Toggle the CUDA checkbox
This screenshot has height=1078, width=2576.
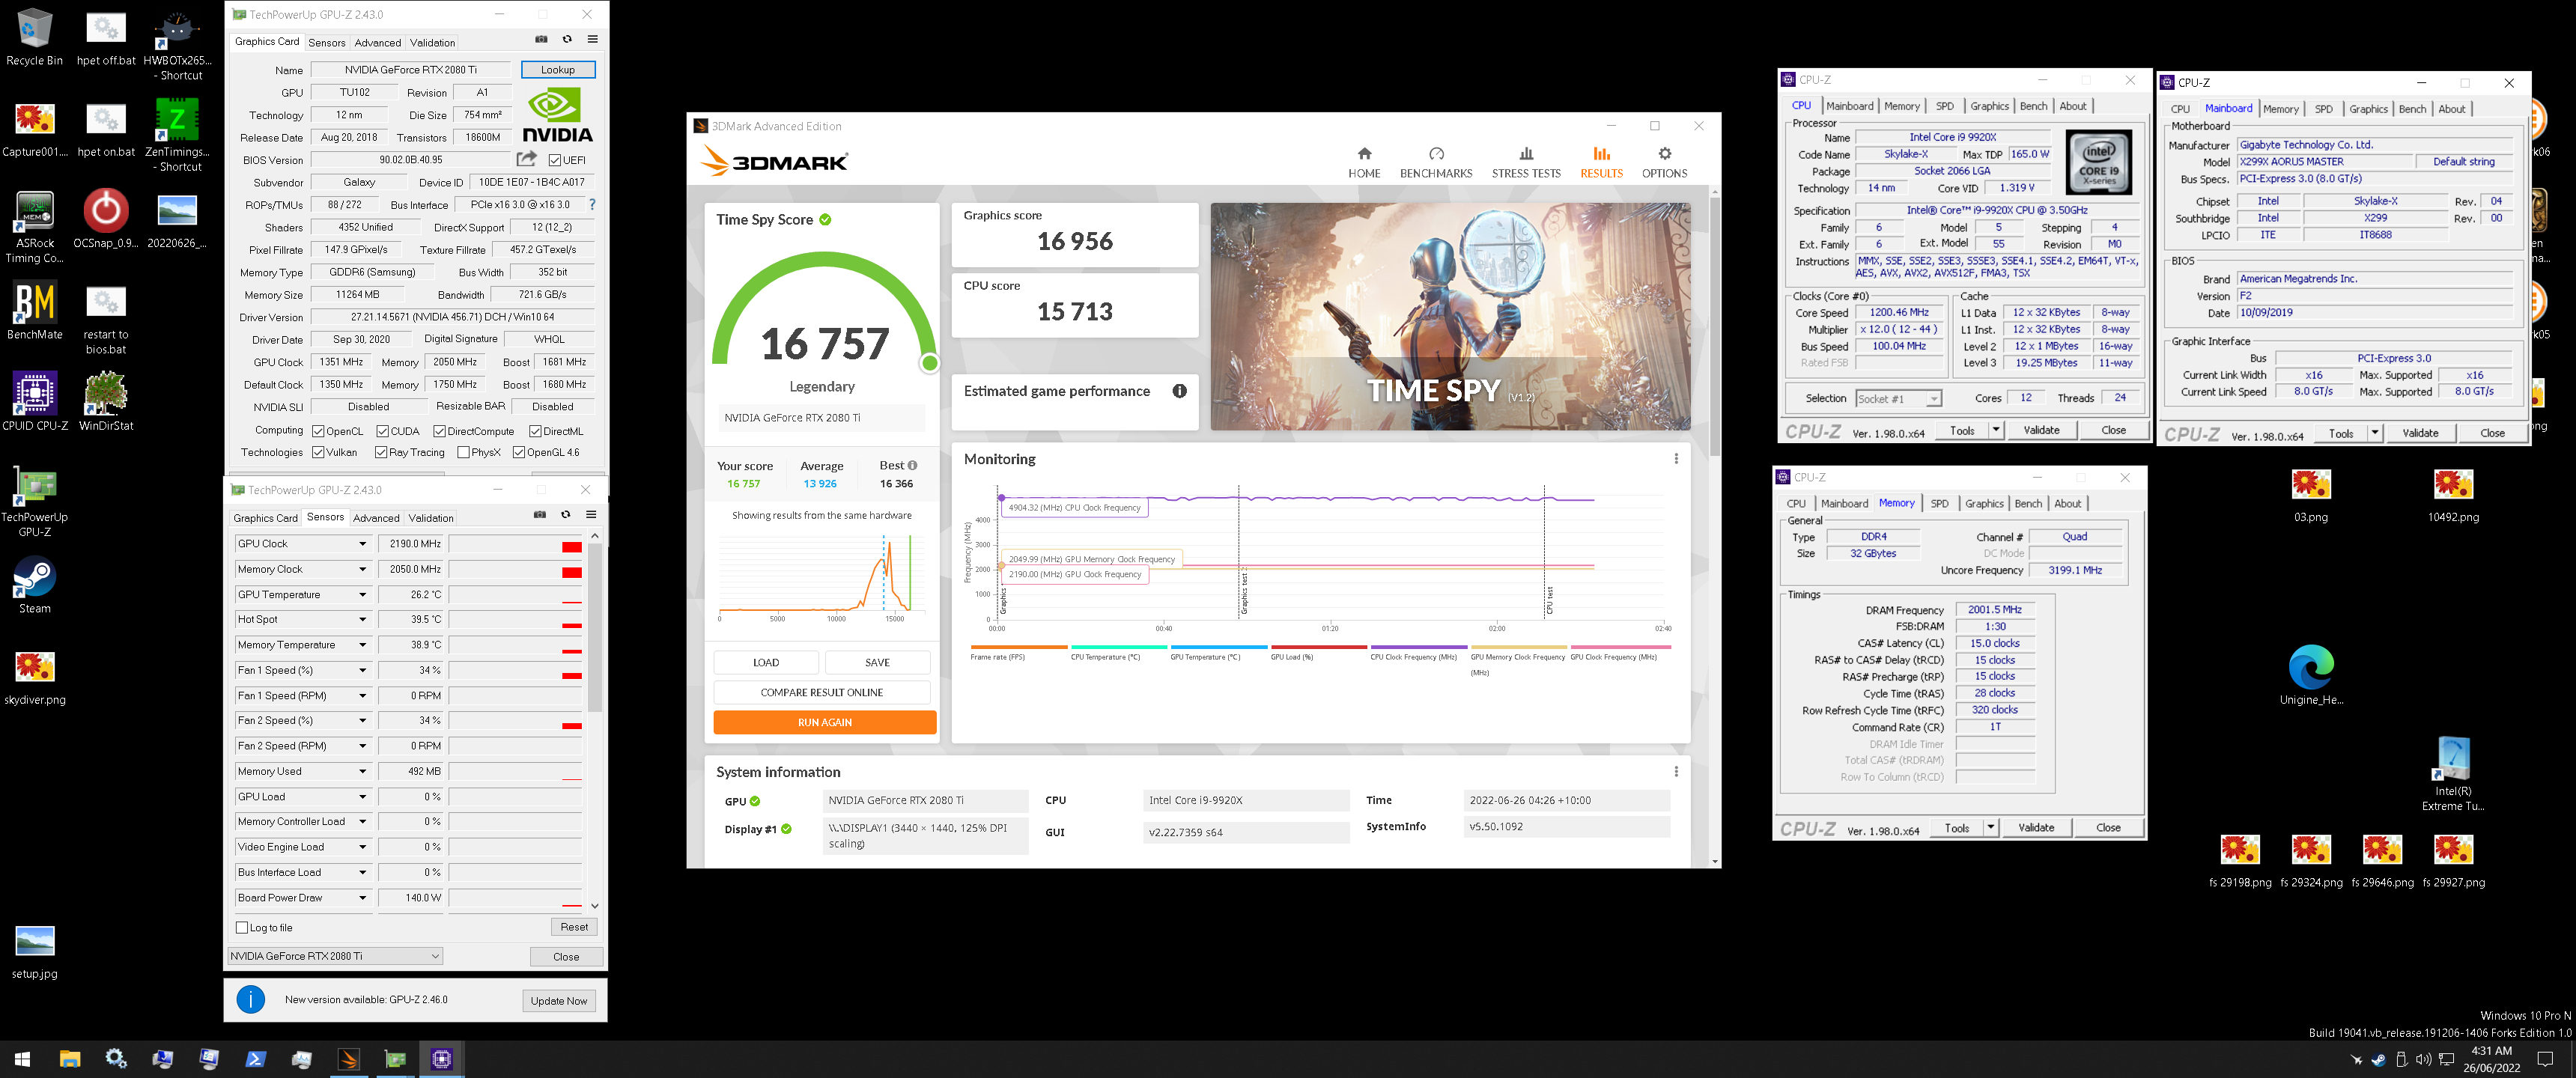click(382, 431)
